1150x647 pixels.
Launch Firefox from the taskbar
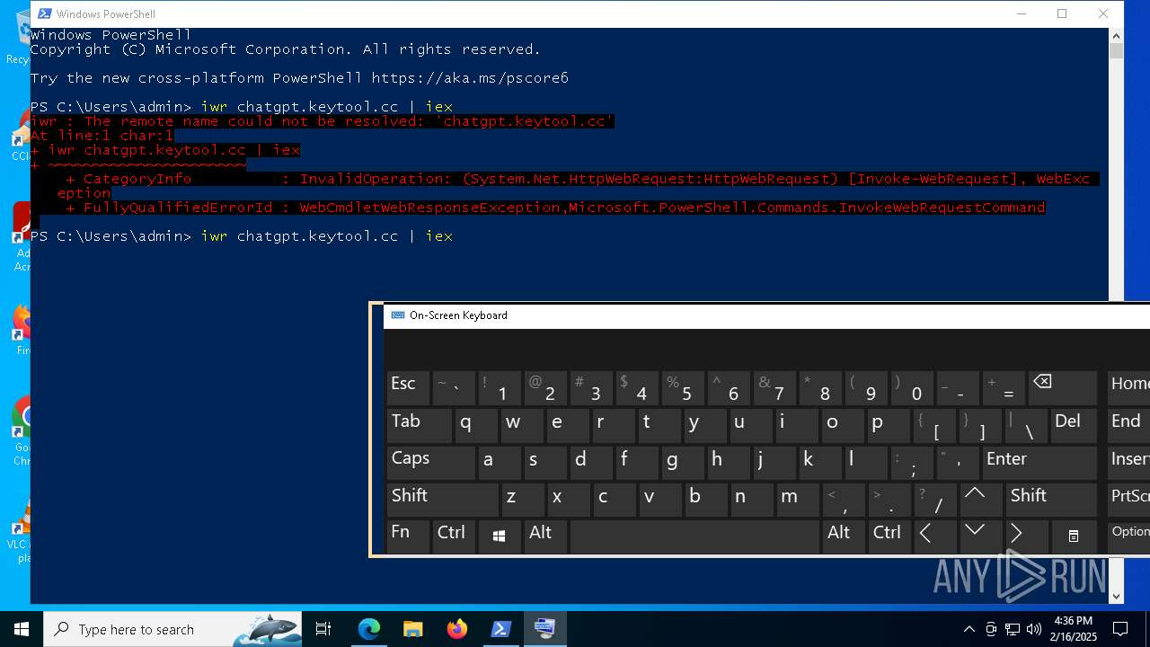pyautogui.click(x=457, y=629)
